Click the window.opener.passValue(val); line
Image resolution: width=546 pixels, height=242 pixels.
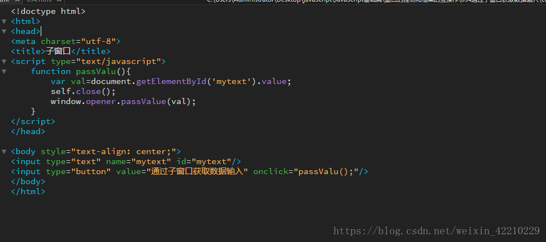pyautogui.click(x=123, y=102)
